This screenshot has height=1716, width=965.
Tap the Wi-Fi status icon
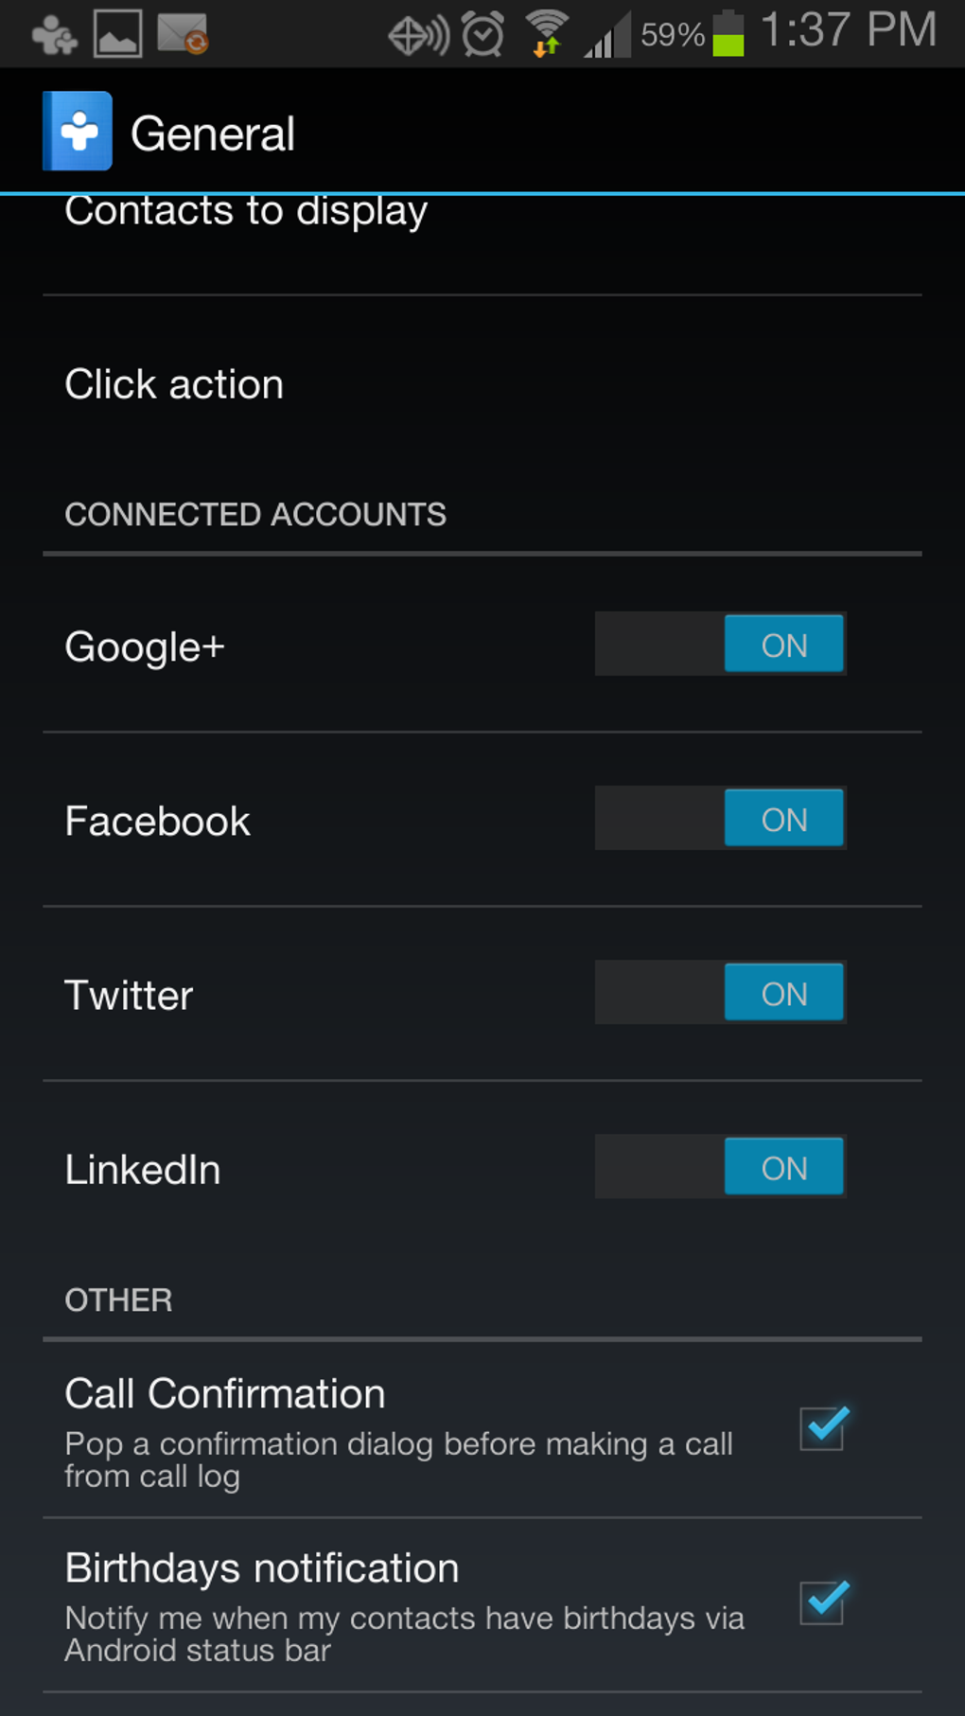[547, 34]
